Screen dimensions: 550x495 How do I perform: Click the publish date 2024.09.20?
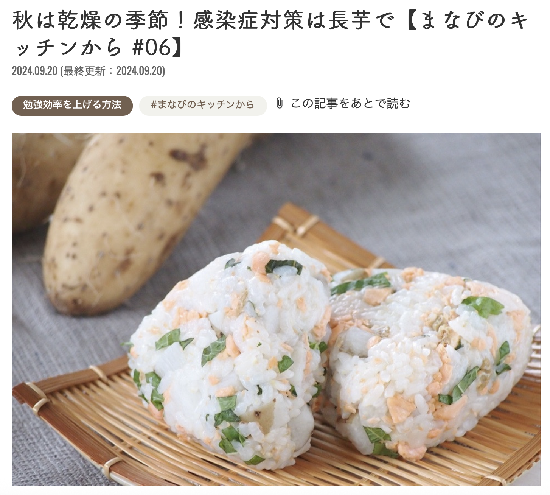[x=34, y=71]
